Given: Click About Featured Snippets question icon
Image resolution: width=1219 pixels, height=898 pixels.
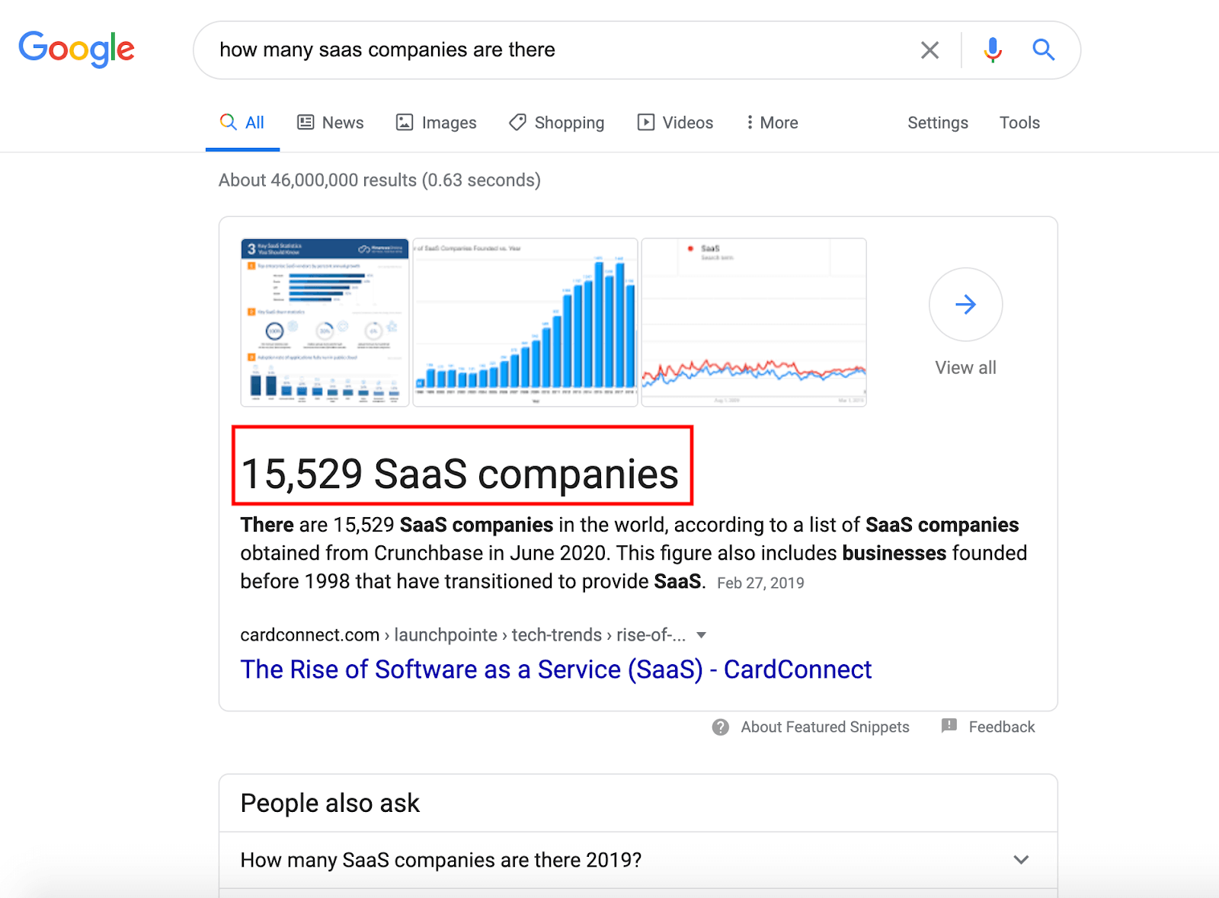Looking at the screenshot, I should pos(720,727).
